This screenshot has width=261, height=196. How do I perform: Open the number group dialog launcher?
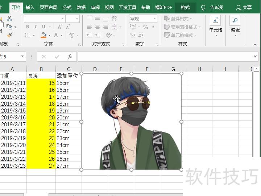[x=157, y=45]
